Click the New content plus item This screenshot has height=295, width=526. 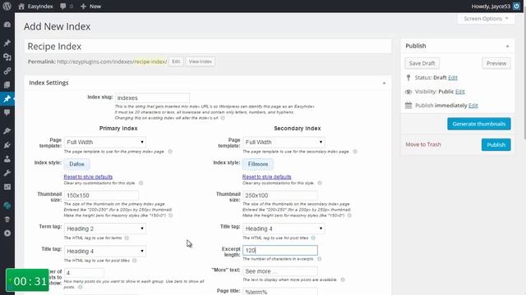click(x=90, y=6)
